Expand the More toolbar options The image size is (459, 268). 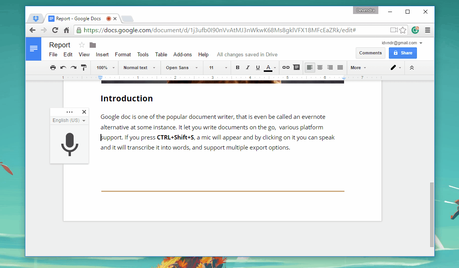click(x=358, y=68)
